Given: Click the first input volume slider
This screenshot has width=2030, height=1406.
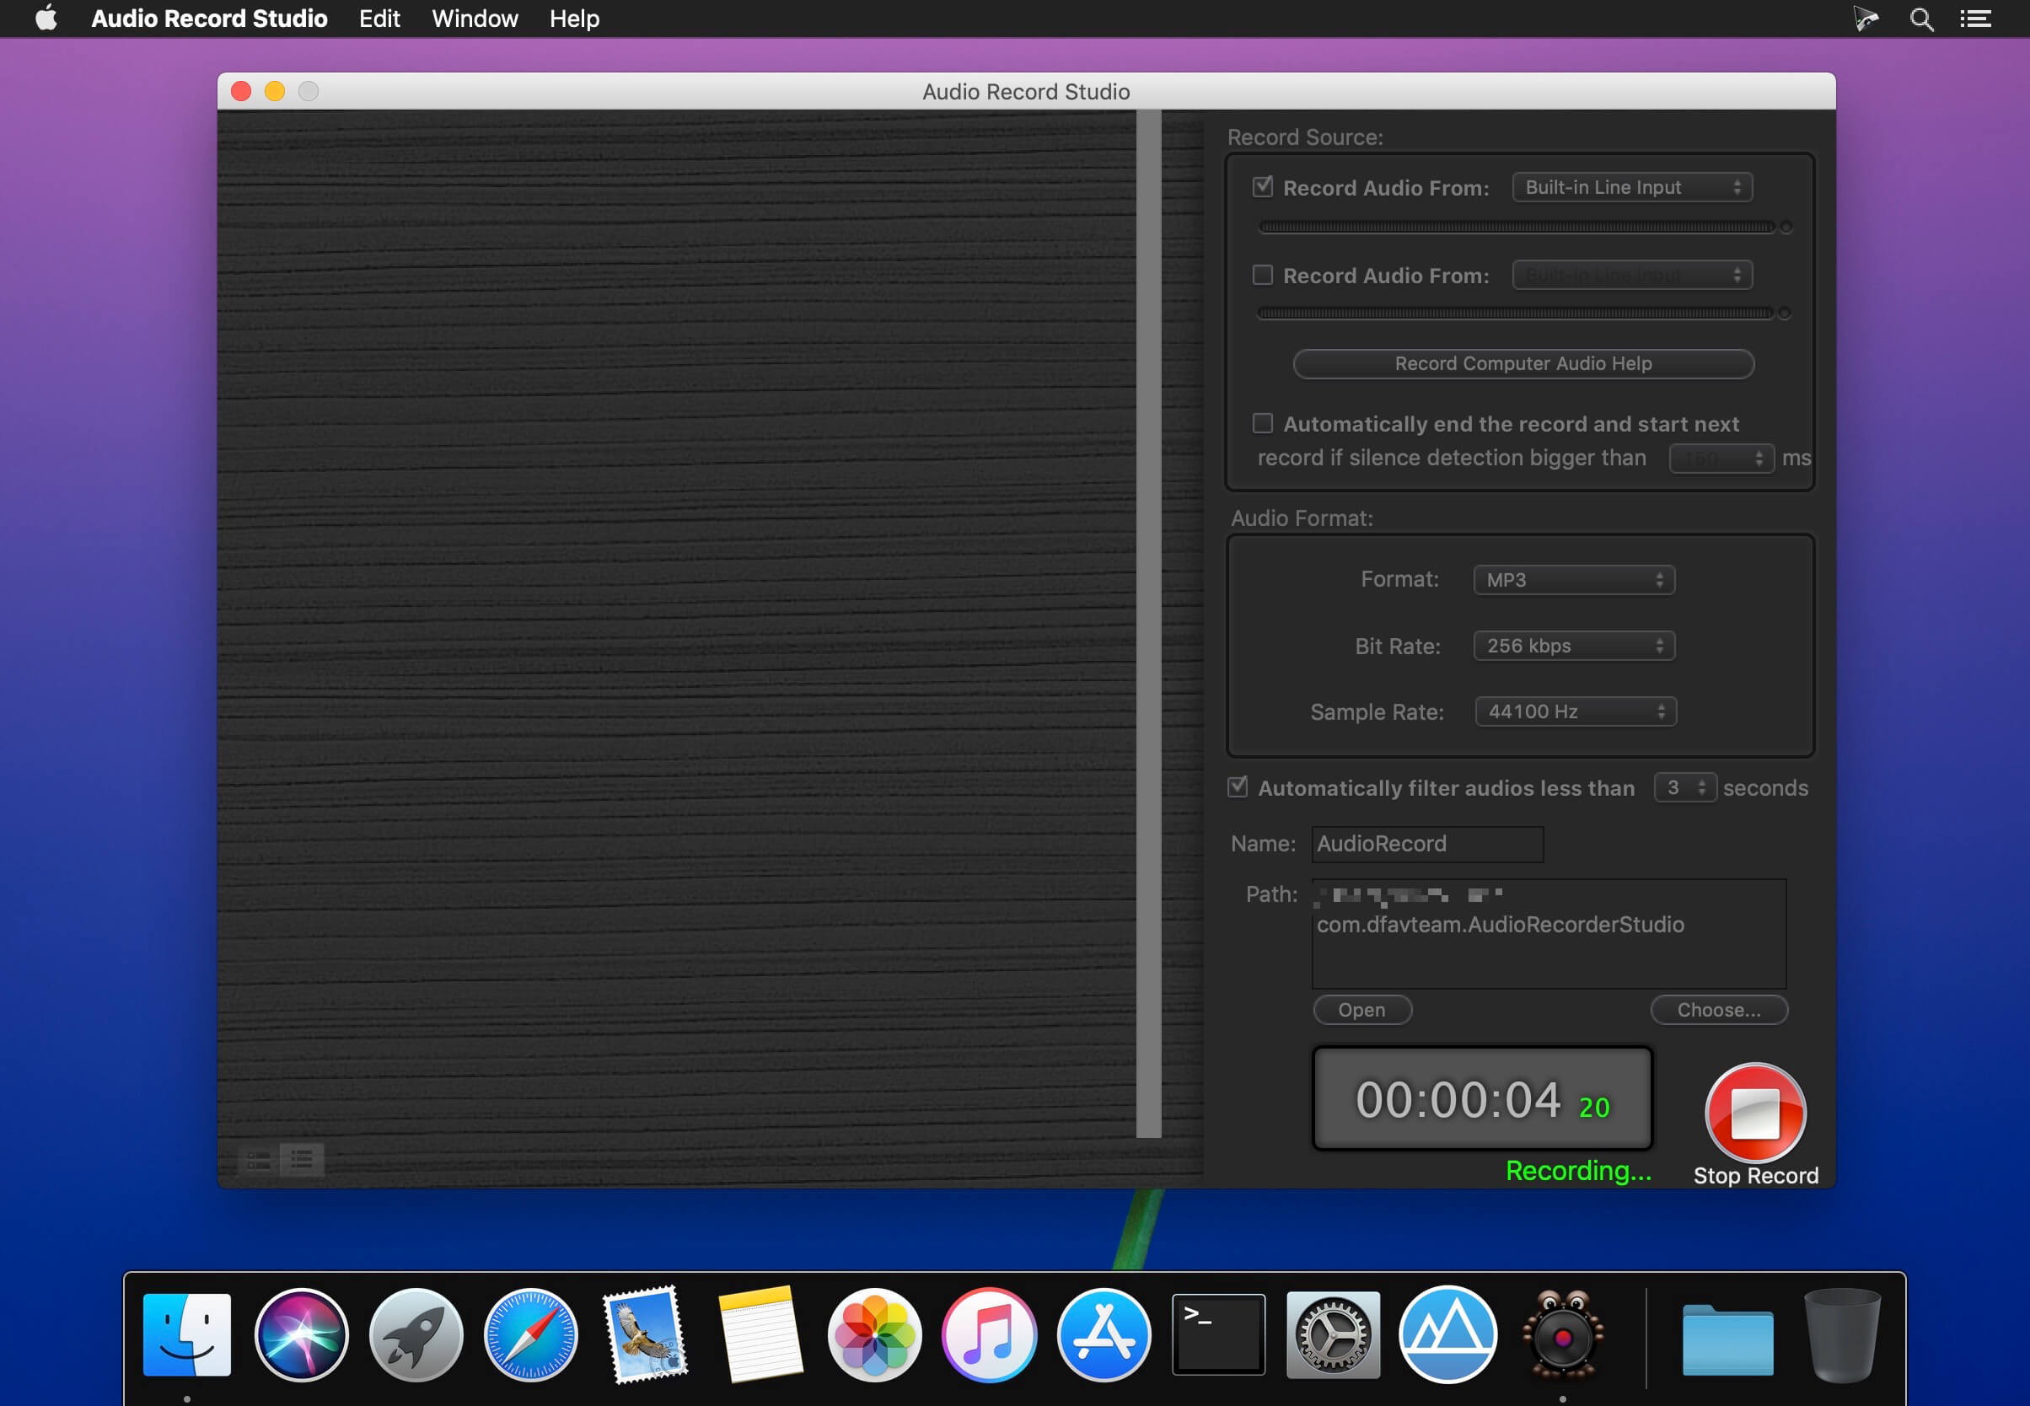Looking at the screenshot, I should (x=1516, y=228).
